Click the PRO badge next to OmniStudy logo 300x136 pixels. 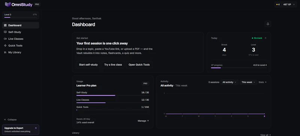point(37,4)
